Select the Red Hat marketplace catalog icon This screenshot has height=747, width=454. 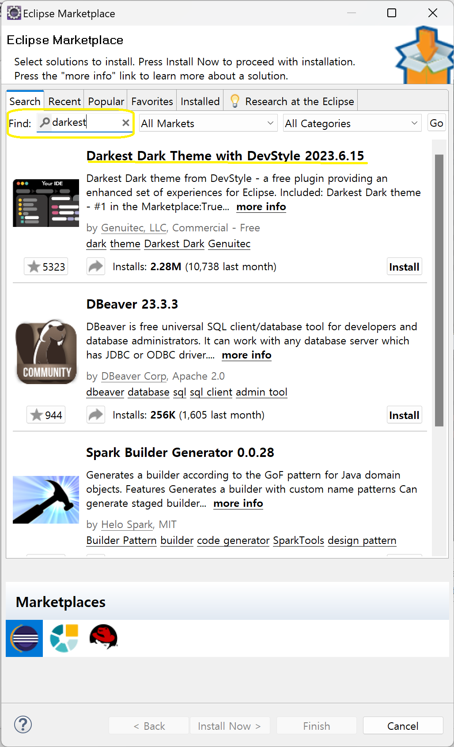pyautogui.click(x=103, y=637)
